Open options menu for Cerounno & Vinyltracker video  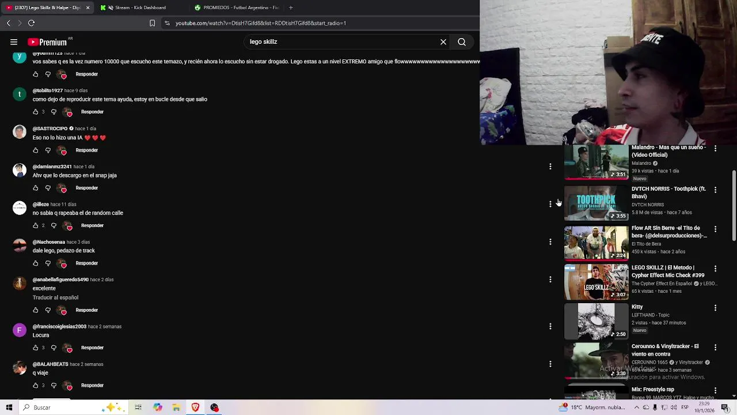click(x=715, y=347)
